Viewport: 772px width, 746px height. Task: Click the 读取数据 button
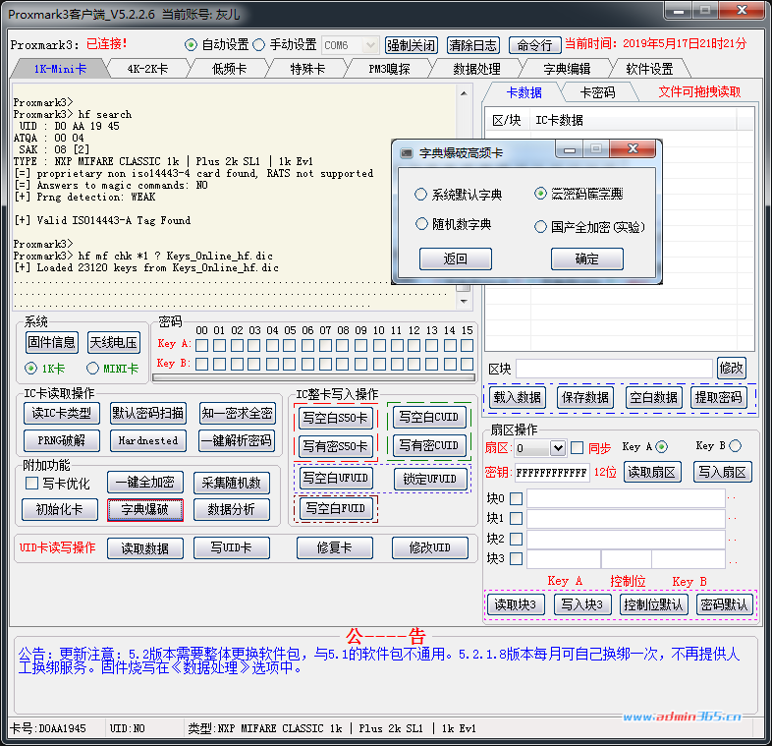(x=145, y=547)
